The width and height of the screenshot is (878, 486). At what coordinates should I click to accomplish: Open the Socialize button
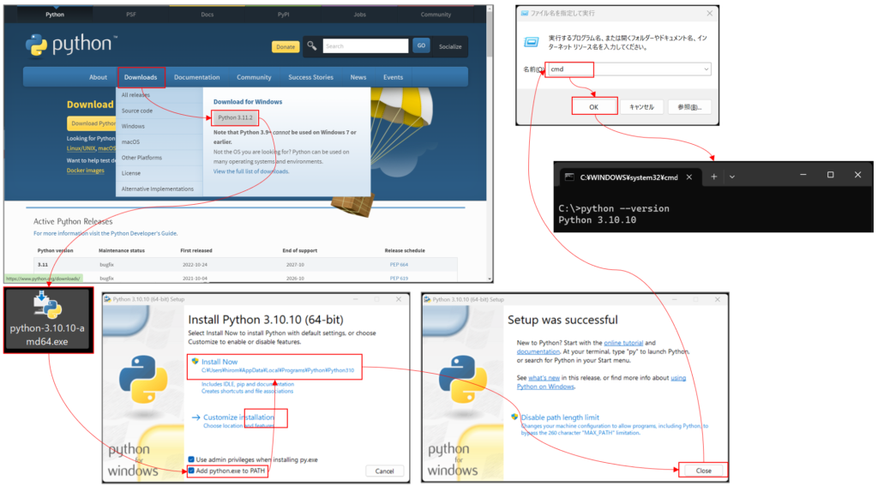450,46
